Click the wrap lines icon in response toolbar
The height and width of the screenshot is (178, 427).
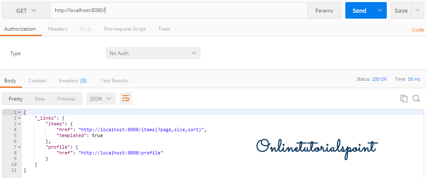coord(126,99)
